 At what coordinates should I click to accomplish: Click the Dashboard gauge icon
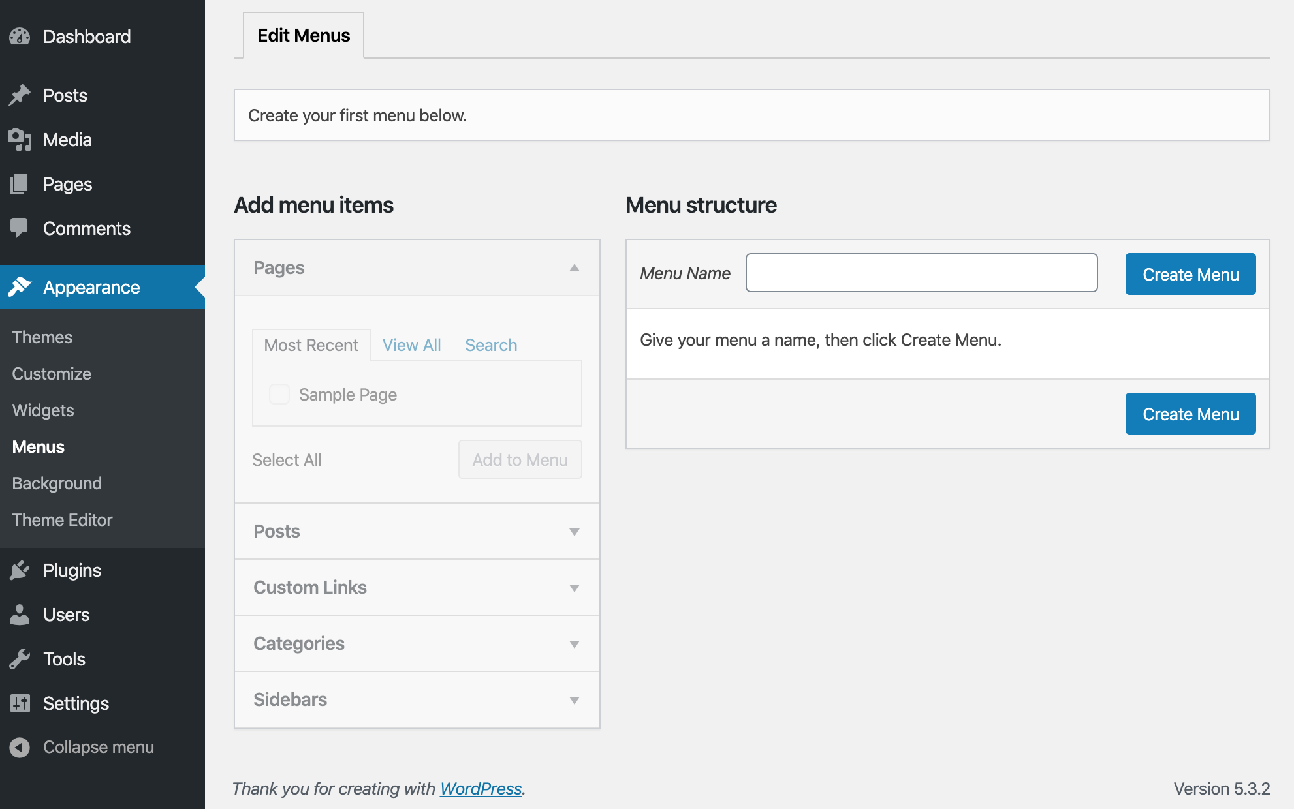tap(20, 37)
